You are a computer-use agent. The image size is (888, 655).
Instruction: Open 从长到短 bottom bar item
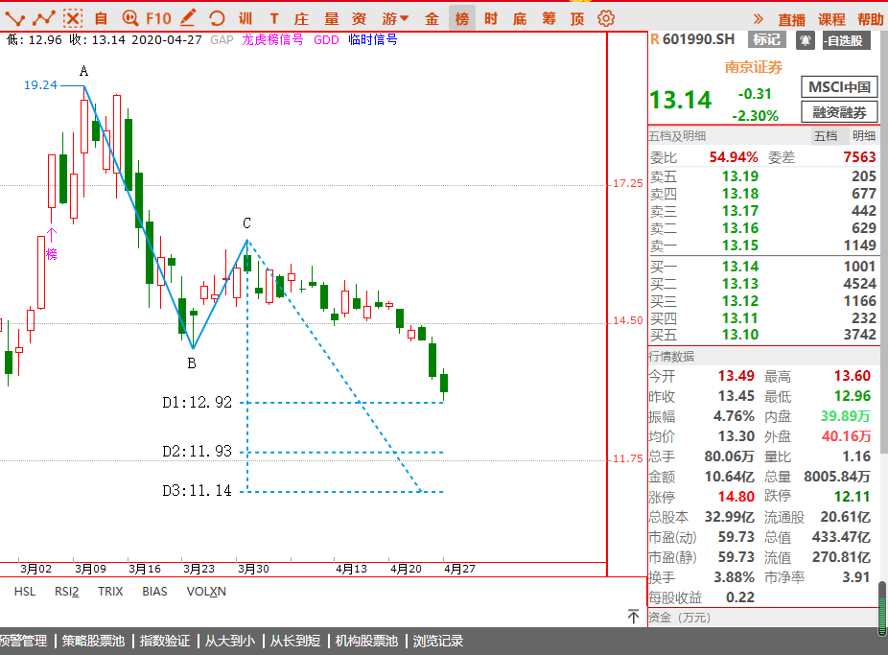click(295, 641)
